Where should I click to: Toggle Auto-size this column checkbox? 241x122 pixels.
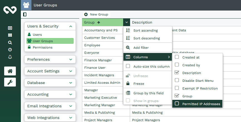click(x=128, y=66)
